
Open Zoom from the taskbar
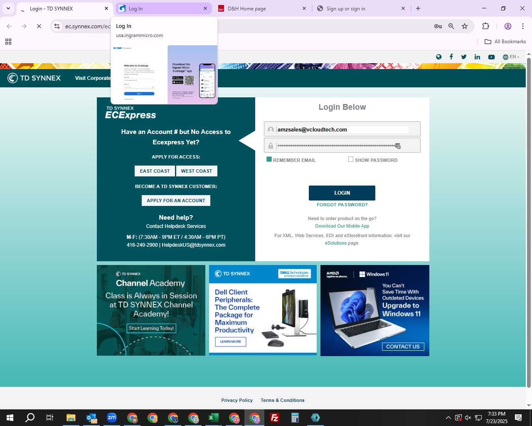[112, 418]
